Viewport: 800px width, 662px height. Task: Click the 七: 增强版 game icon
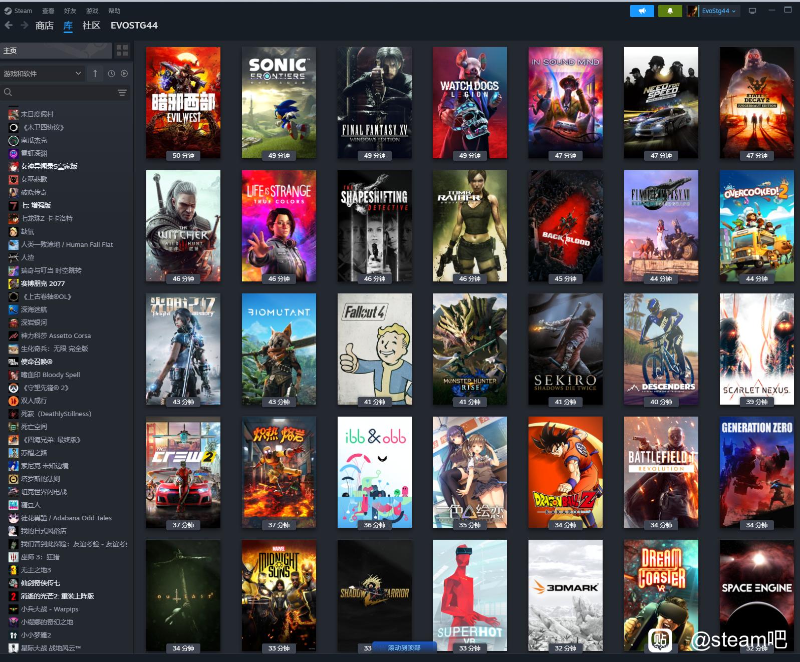[14, 205]
